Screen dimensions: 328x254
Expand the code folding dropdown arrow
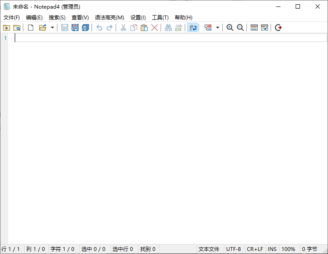click(218, 28)
